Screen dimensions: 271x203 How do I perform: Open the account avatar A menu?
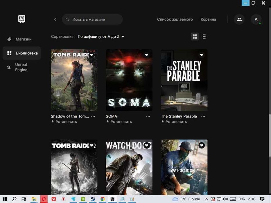[256, 19]
